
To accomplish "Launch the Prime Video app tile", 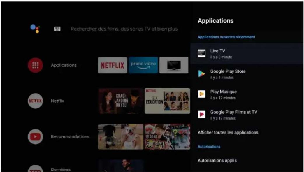I will point(143,65).
